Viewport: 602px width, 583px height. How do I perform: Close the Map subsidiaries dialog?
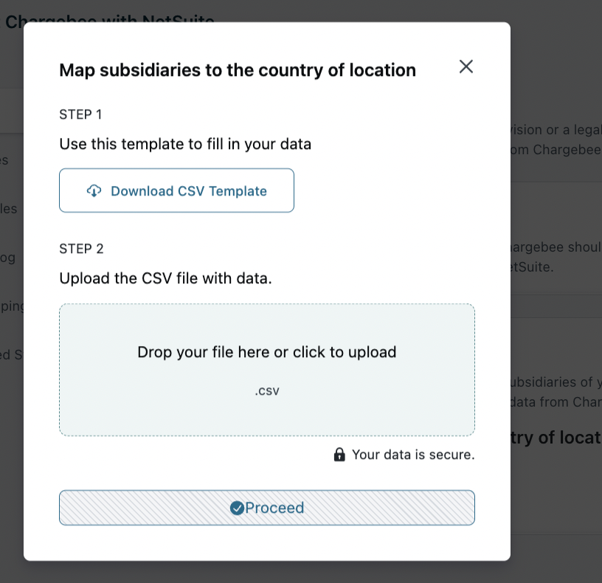(x=466, y=66)
